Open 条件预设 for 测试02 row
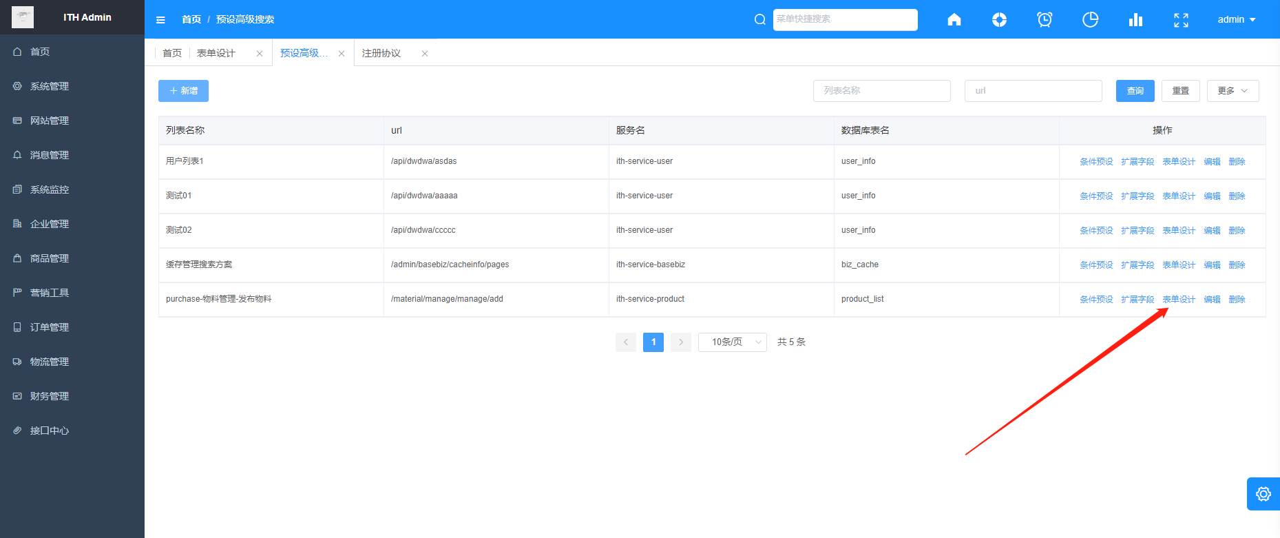The width and height of the screenshot is (1280, 538). (x=1096, y=231)
